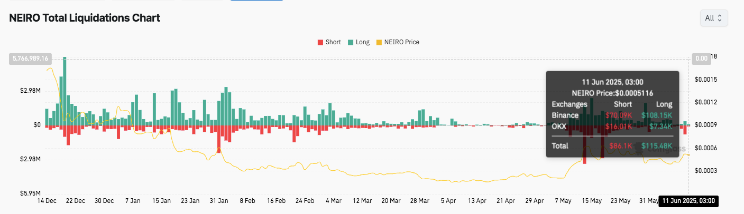Click the Total row in the tooltip
744x214 pixels.
[612, 145]
